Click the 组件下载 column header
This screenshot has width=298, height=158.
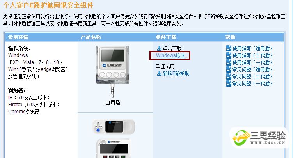(166, 37)
